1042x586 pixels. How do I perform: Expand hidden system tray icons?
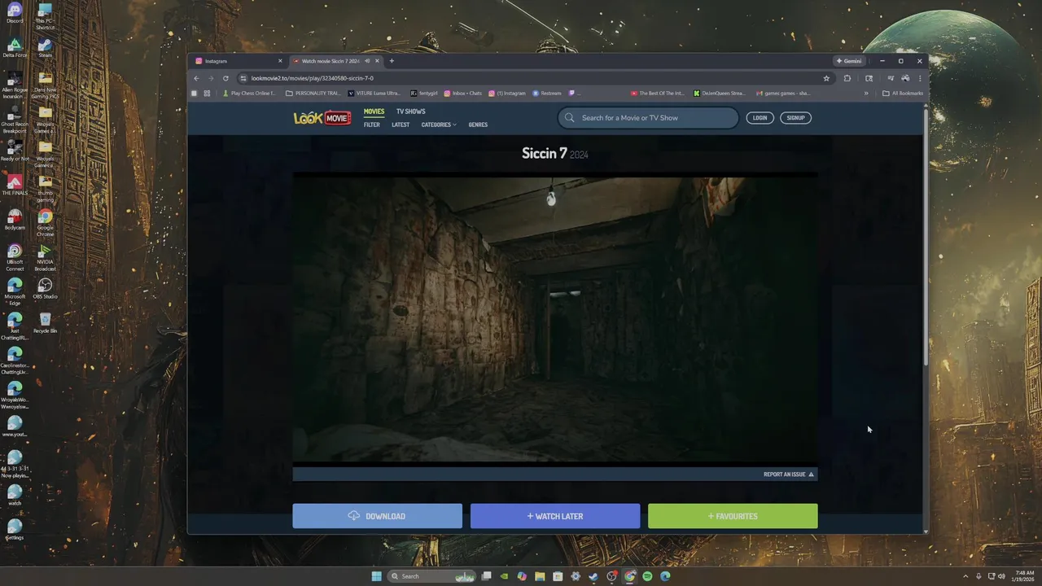[x=965, y=576]
